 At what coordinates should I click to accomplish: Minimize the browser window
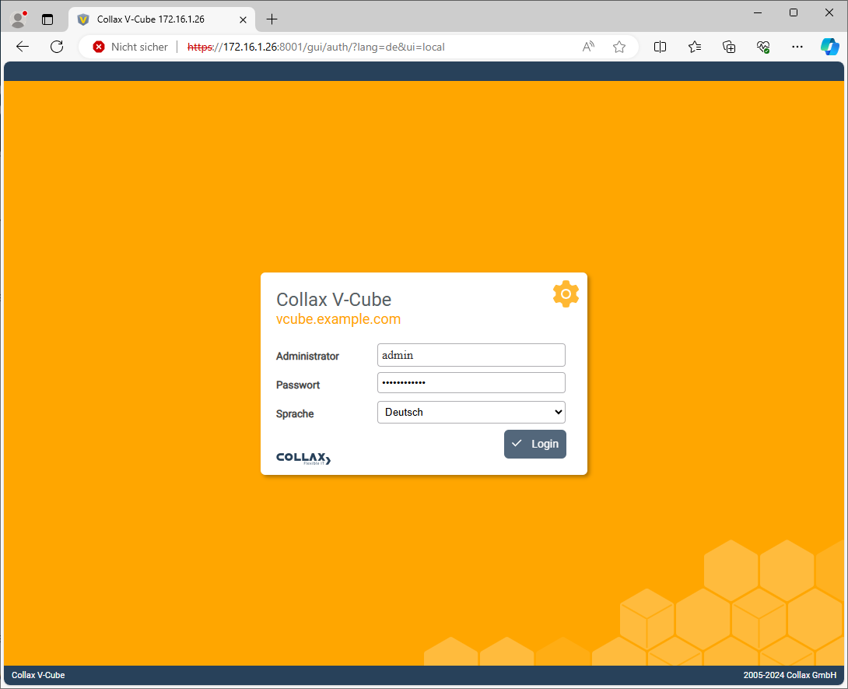(x=758, y=12)
